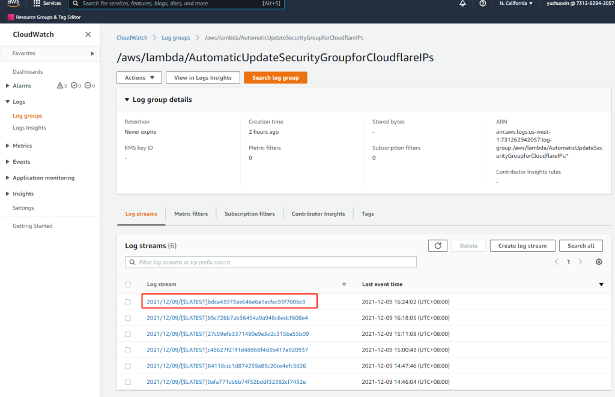Screen dimensions: 615x397
Task: Sort by Last event time column arrow
Action: (601, 284)
